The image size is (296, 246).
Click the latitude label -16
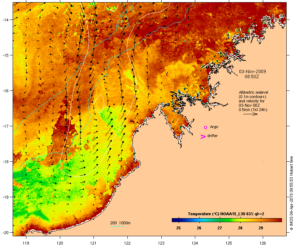(5, 91)
